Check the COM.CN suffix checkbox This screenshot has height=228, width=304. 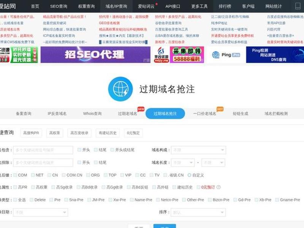tap(63, 175)
